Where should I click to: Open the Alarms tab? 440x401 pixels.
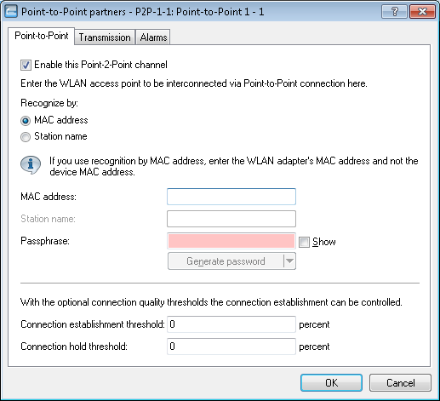[x=153, y=37]
